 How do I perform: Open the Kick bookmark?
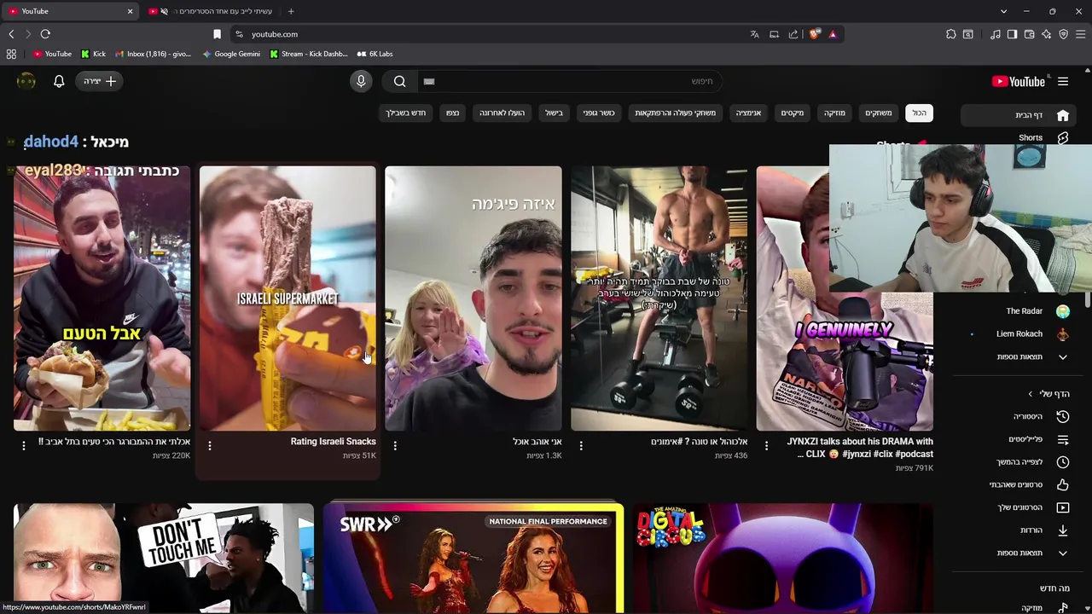[93, 54]
